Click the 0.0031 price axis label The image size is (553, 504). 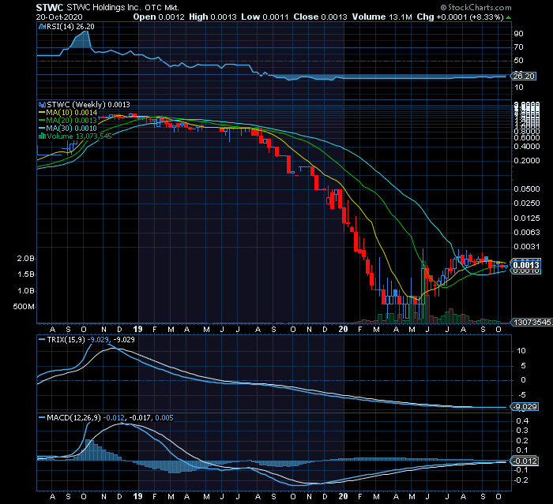point(527,247)
